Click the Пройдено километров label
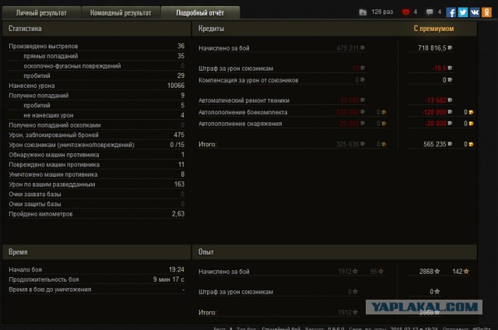 point(40,214)
